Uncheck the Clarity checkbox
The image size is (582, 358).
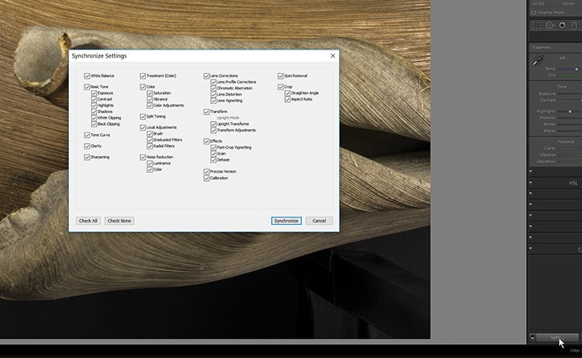click(87, 146)
